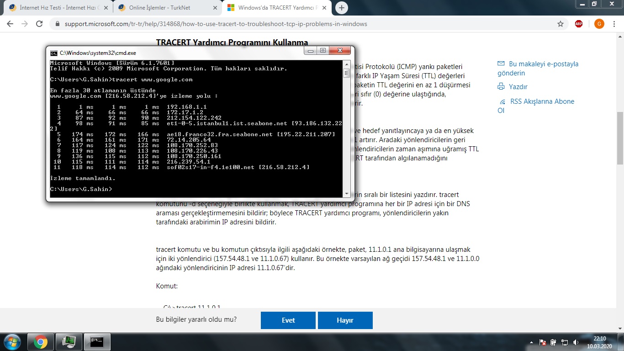This screenshot has width=624, height=351.
Task: Click the cmd window scrollbar thumb
Action: pyautogui.click(x=346, y=73)
